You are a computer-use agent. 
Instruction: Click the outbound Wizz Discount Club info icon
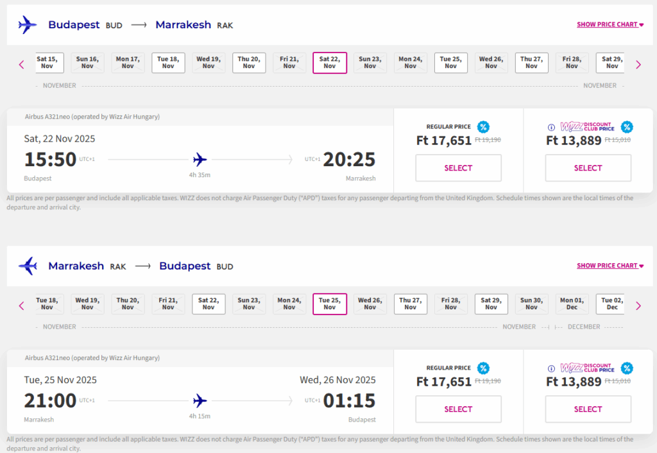point(550,128)
